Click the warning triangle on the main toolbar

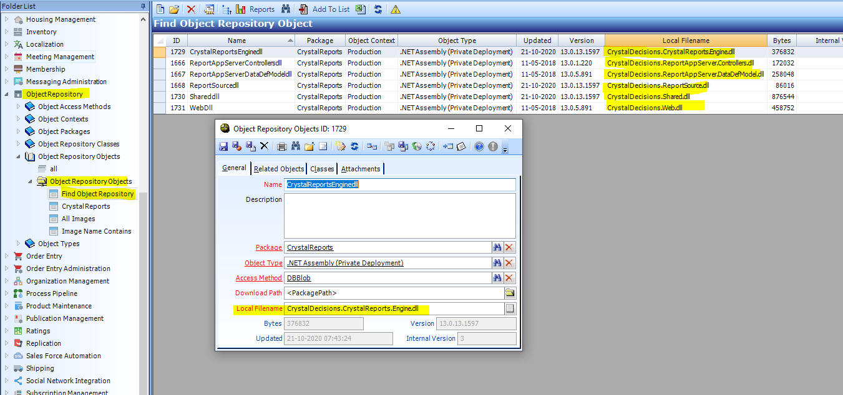click(x=396, y=9)
